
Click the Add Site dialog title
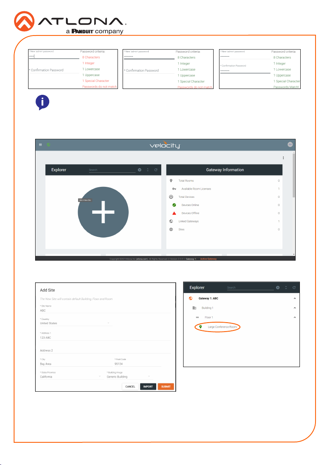pyautogui.click(x=48, y=290)
